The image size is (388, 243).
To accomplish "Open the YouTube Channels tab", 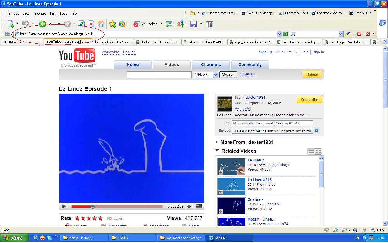I will (211, 65).
